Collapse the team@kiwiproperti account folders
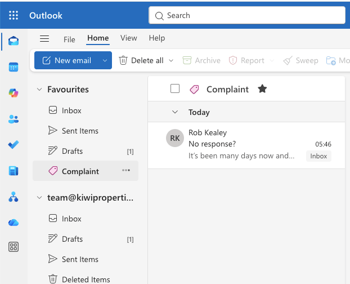The height and width of the screenshot is (284, 350). [x=39, y=198]
